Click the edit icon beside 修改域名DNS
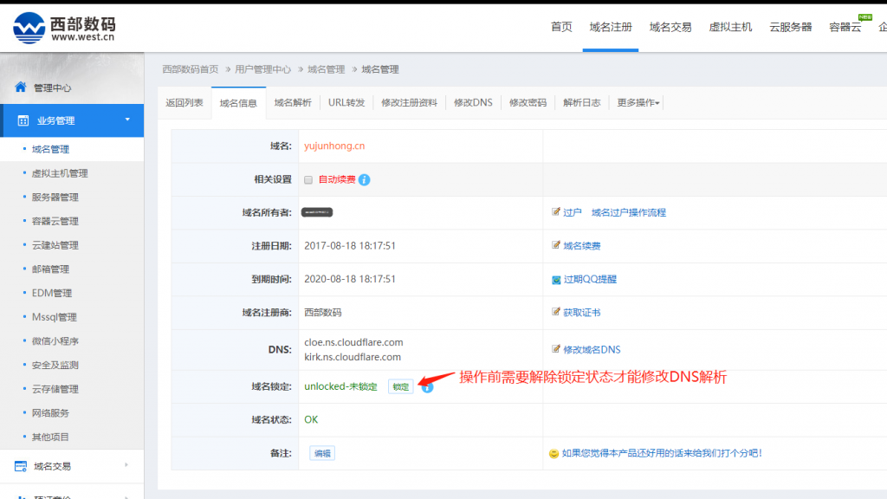The height and width of the screenshot is (499, 887). click(x=556, y=350)
